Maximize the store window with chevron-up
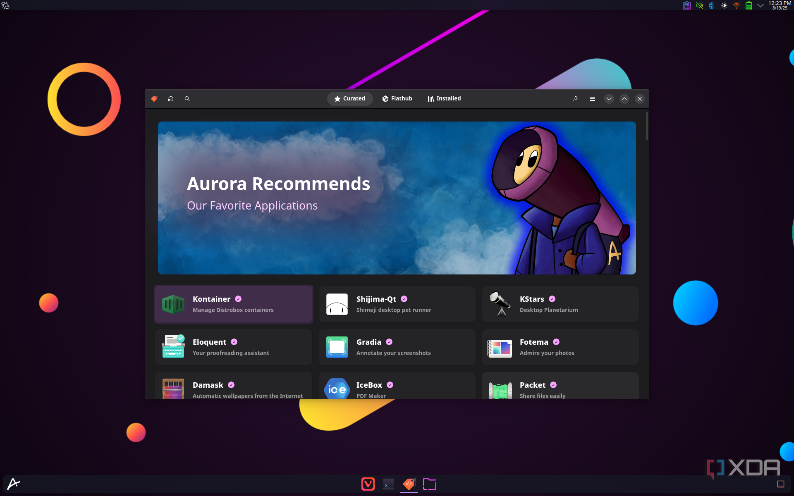 (624, 99)
